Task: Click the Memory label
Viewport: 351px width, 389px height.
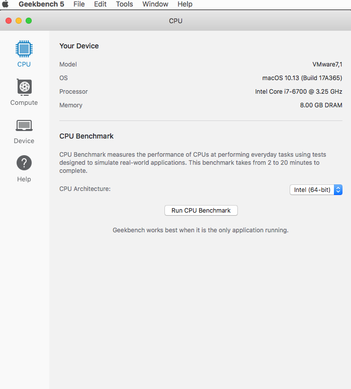Action: (x=71, y=105)
